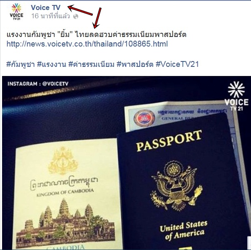This screenshot has height=250, width=251.
Task: Click the United States of America text
Action: click(x=184, y=230)
